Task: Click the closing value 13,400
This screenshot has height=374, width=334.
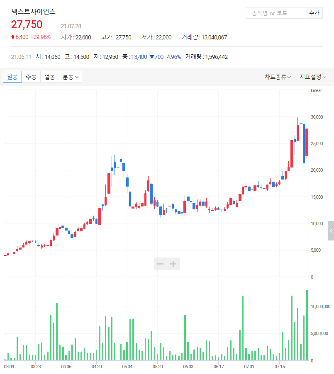Action: pyautogui.click(x=139, y=57)
